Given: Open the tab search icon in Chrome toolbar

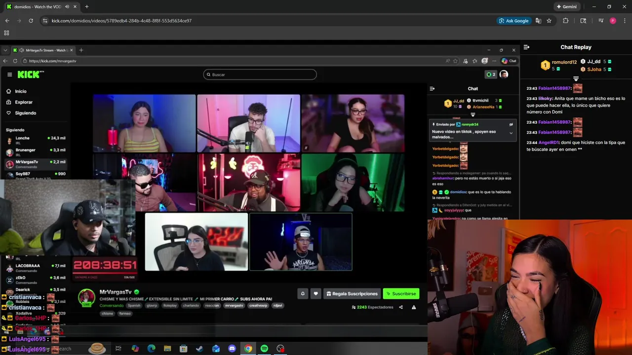Looking at the screenshot, I should (x=583, y=21).
